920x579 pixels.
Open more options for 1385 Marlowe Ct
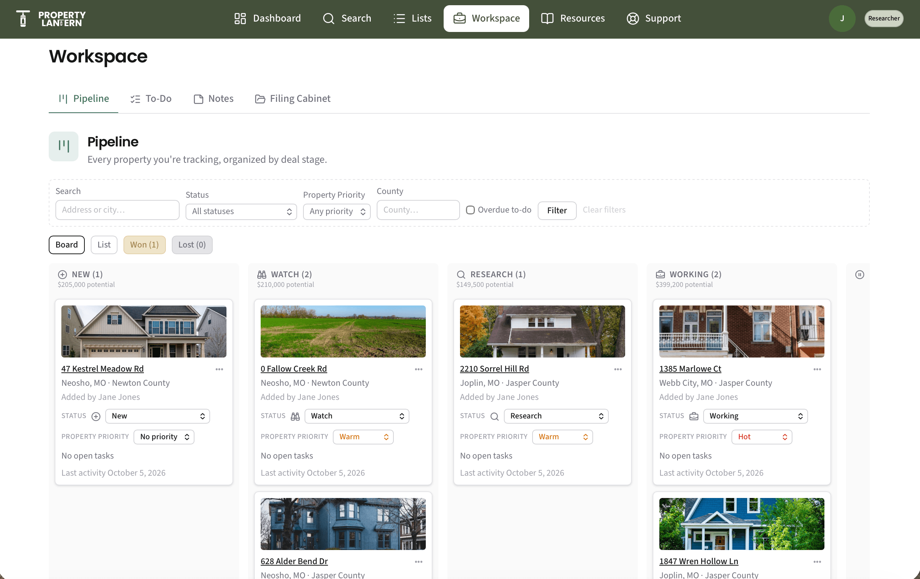818,369
